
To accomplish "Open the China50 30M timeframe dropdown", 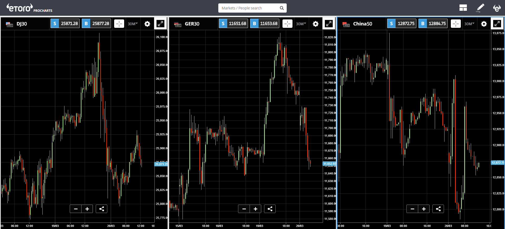I will 469,24.
